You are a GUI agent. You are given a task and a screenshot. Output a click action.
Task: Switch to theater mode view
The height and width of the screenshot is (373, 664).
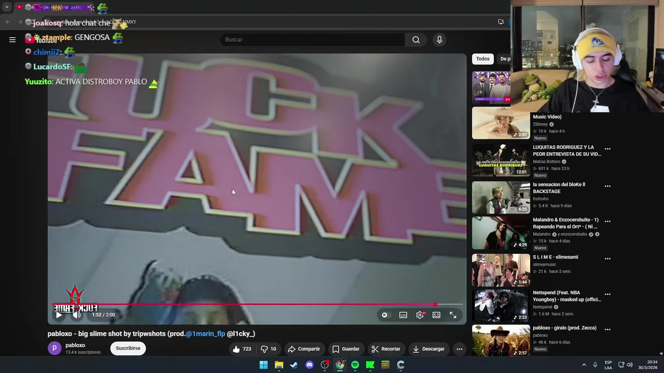tap(436, 315)
